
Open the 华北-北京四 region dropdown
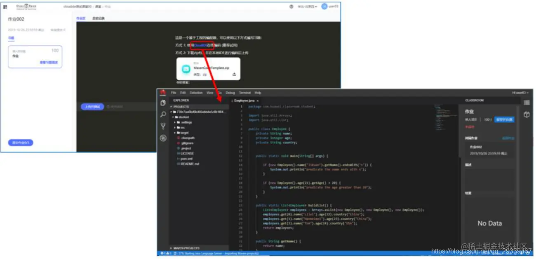pyautogui.click(x=308, y=7)
